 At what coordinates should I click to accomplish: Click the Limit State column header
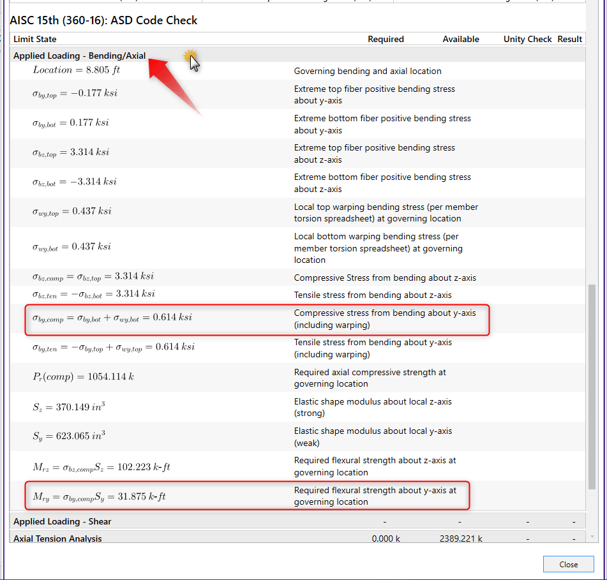pyautogui.click(x=35, y=39)
